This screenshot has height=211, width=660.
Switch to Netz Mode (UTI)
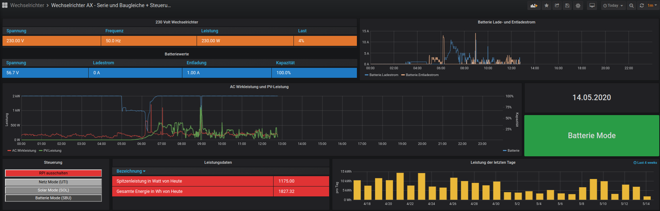53,182
